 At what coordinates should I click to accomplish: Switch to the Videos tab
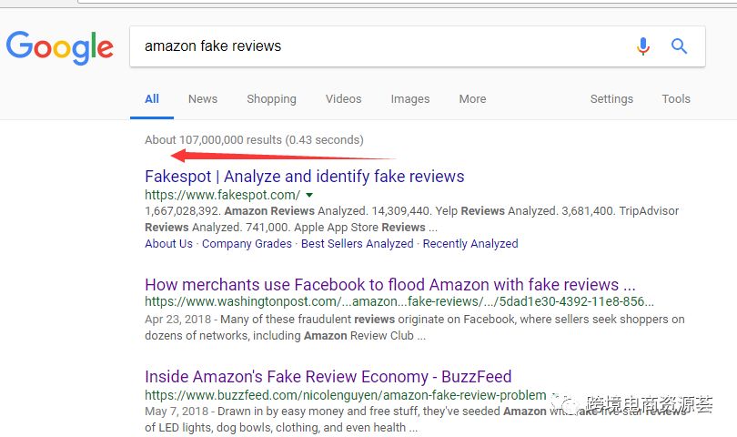(343, 99)
